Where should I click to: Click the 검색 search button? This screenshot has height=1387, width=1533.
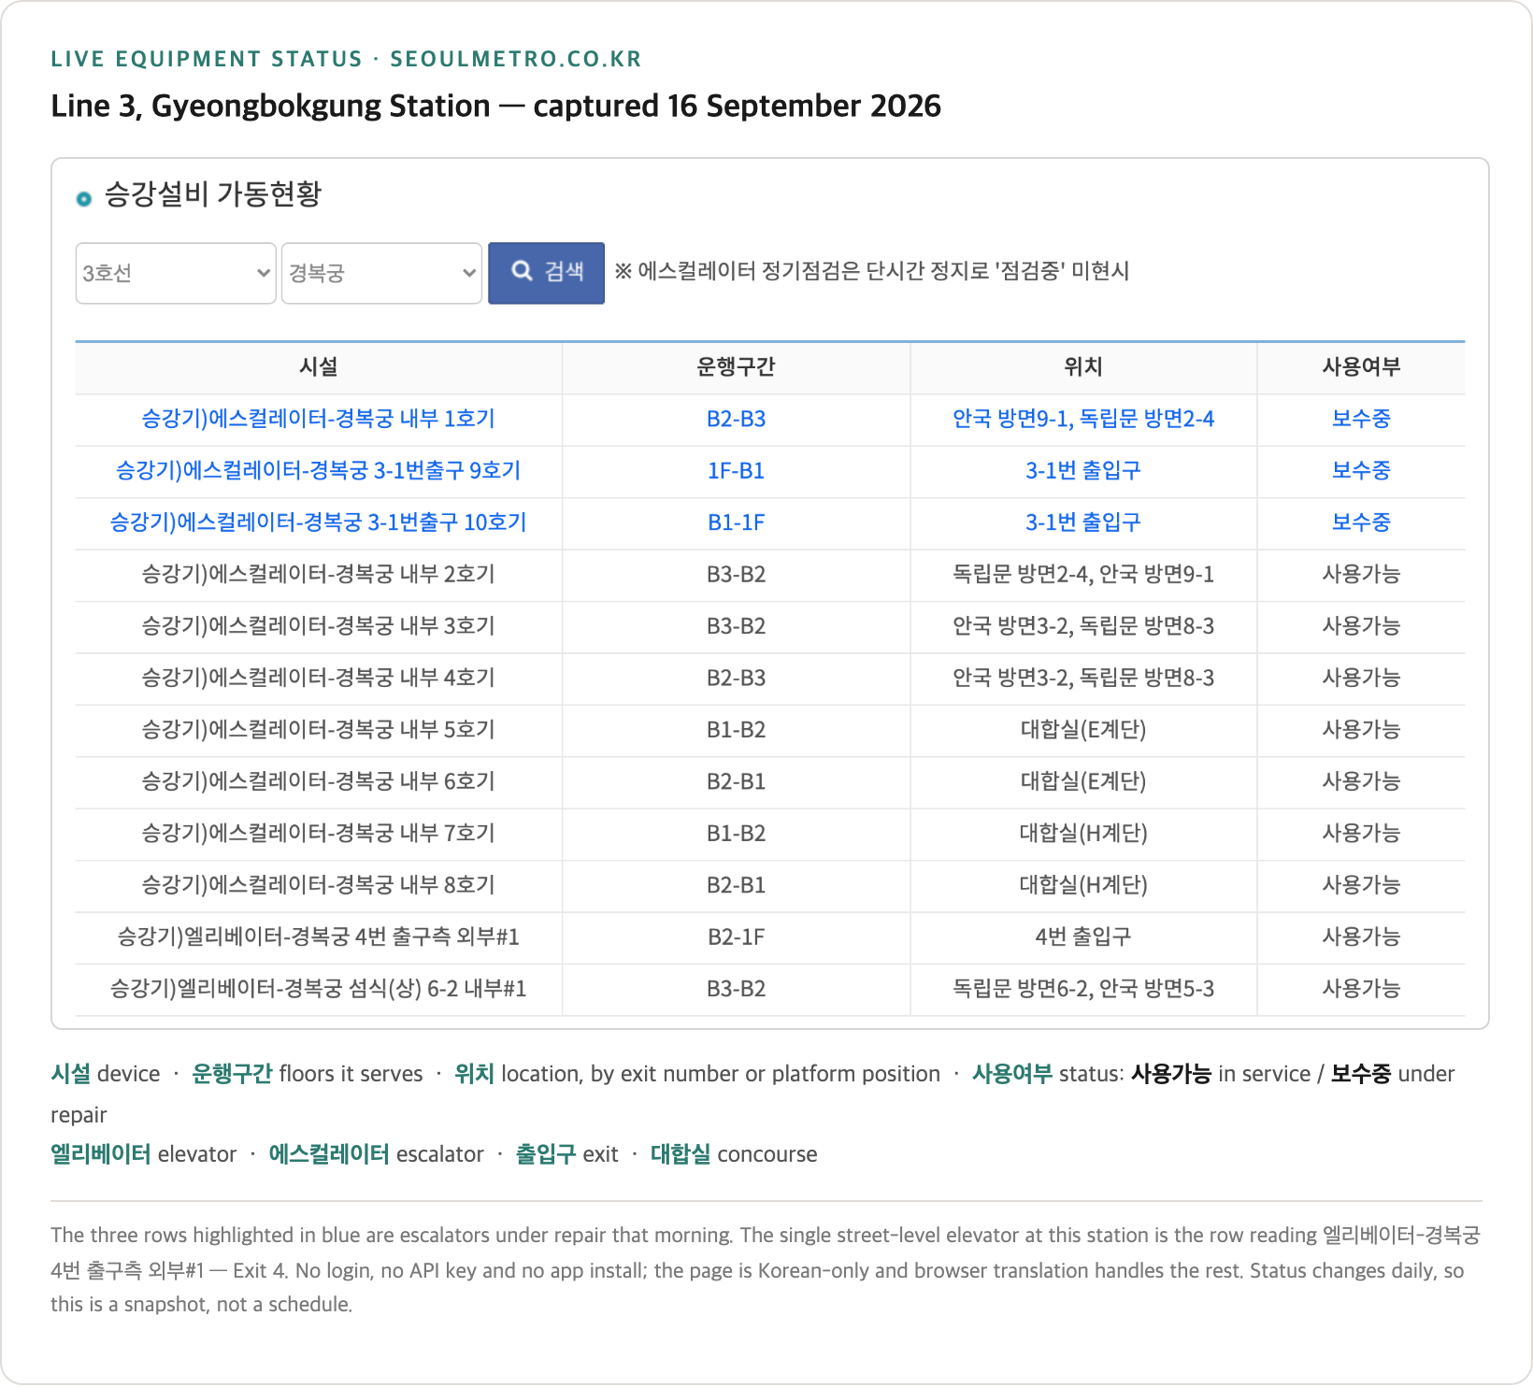point(546,273)
